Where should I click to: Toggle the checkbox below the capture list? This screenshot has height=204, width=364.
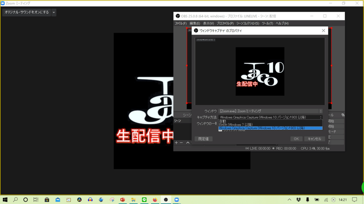[x=220, y=130]
